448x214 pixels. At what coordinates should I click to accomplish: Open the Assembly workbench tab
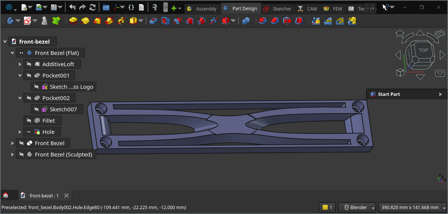tap(202, 9)
